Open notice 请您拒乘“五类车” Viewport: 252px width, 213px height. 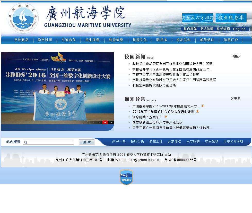coord(147,117)
